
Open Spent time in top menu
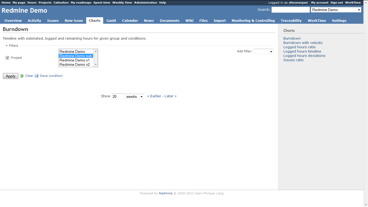pos(102,2)
